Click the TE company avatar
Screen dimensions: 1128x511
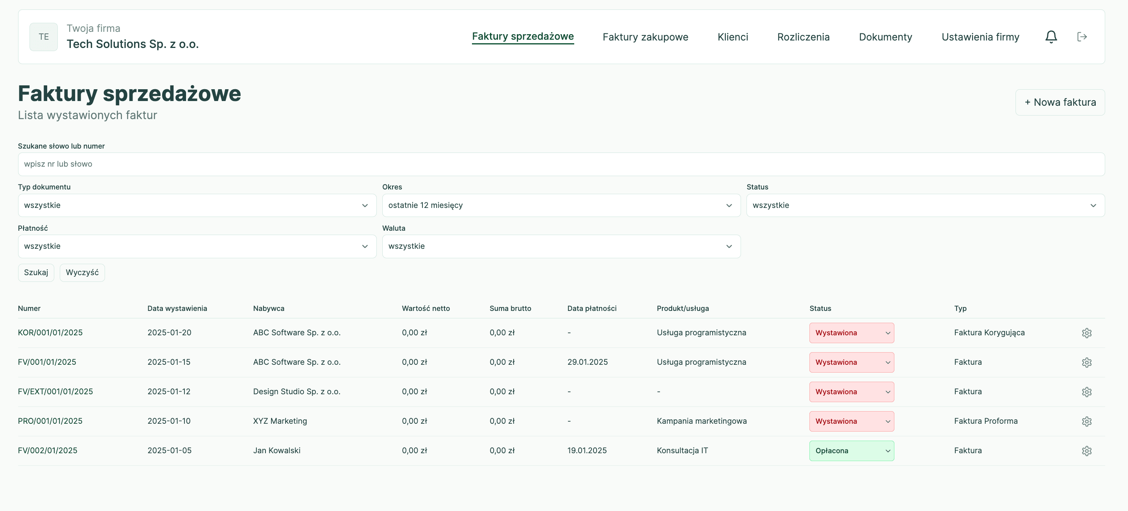(43, 37)
